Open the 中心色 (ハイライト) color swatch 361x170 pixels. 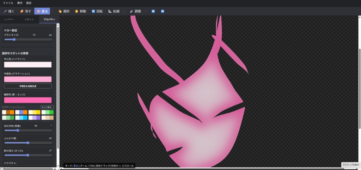(x=28, y=65)
